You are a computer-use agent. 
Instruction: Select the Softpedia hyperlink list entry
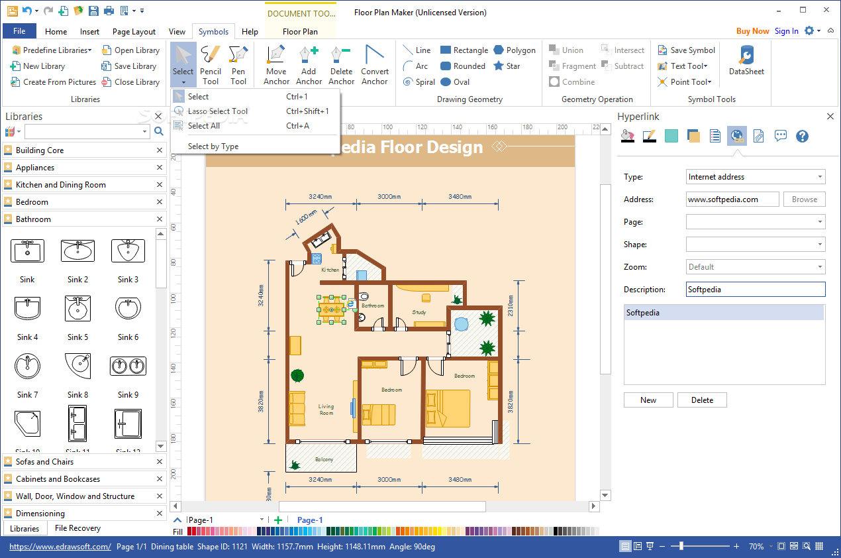[x=724, y=313]
